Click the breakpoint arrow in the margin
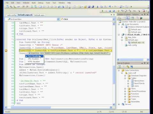153x114 pixels. [6, 51]
